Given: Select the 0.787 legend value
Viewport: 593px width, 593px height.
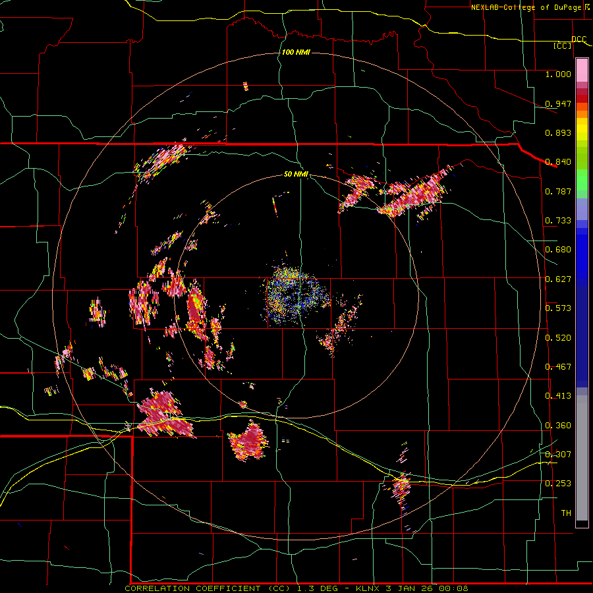Looking at the screenshot, I should [x=558, y=191].
